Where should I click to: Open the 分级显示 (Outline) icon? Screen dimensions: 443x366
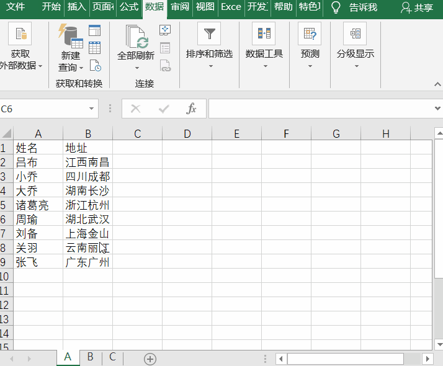pyautogui.click(x=355, y=33)
